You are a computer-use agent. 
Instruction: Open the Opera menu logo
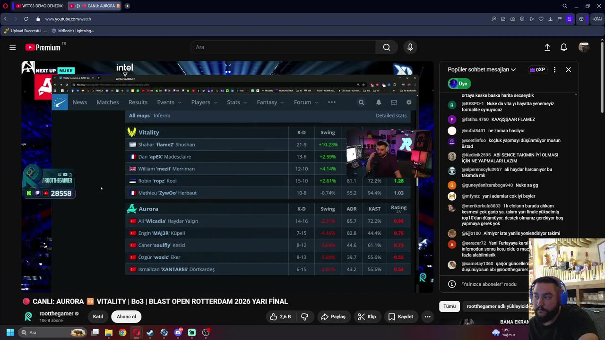pyautogui.click(x=5, y=6)
